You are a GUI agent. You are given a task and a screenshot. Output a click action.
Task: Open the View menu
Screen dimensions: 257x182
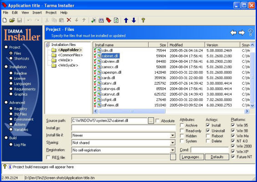click(x=25, y=13)
